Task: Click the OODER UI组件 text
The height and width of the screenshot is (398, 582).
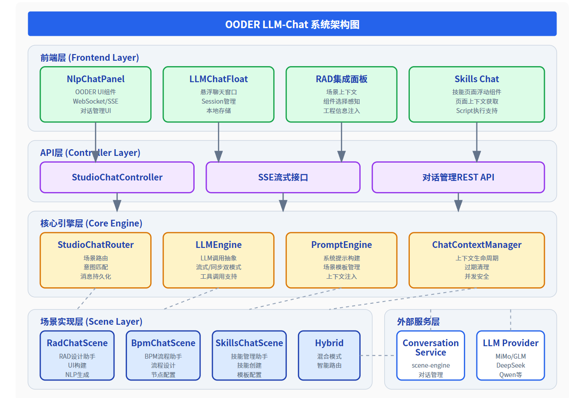Action: (96, 92)
